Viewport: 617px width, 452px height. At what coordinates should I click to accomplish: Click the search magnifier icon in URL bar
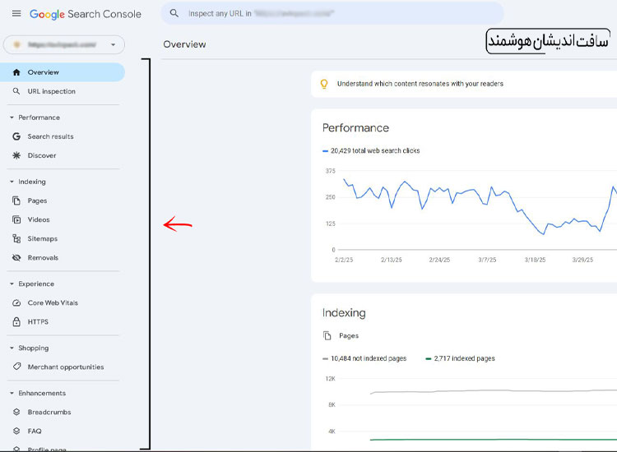pos(174,13)
